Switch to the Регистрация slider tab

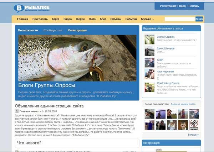point(77,30)
